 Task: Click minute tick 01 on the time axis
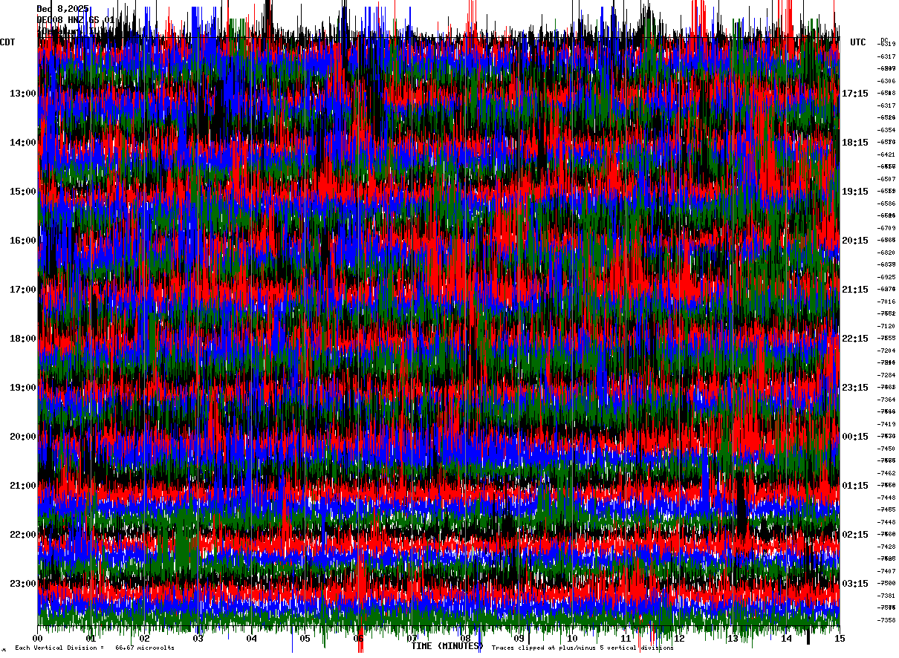[x=91, y=639]
